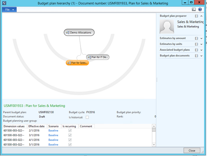Click the grid's scroll down arrow
The width and height of the screenshot is (207, 156).
[x=154, y=145]
